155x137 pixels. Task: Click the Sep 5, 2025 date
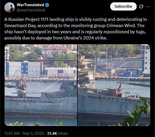33,133
